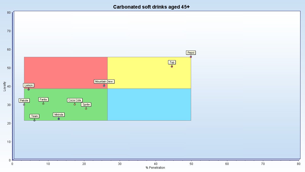The image size is (305, 172).
Task: Select the 7up data point marker
Action: 172,67
